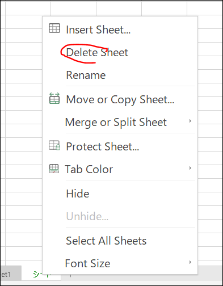This screenshot has width=223, height=286.
Task: Expand the Tab Color submenu arrow
Action: coord(190,168)
